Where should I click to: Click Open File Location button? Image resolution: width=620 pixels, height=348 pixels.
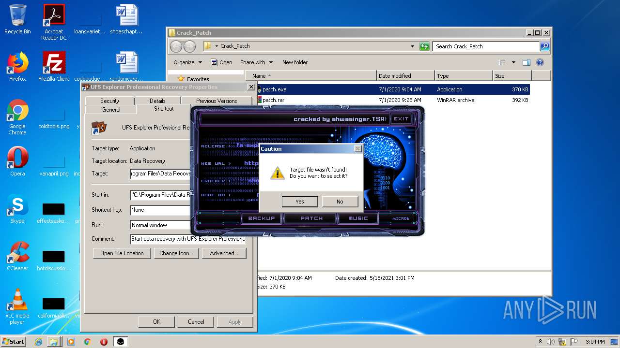tap(122, 253)
